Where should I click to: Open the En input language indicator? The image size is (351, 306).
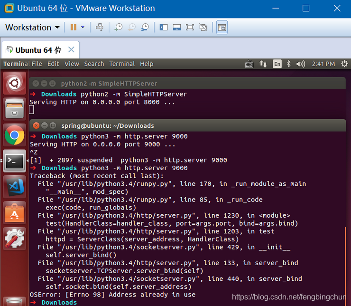click(277, 64)
